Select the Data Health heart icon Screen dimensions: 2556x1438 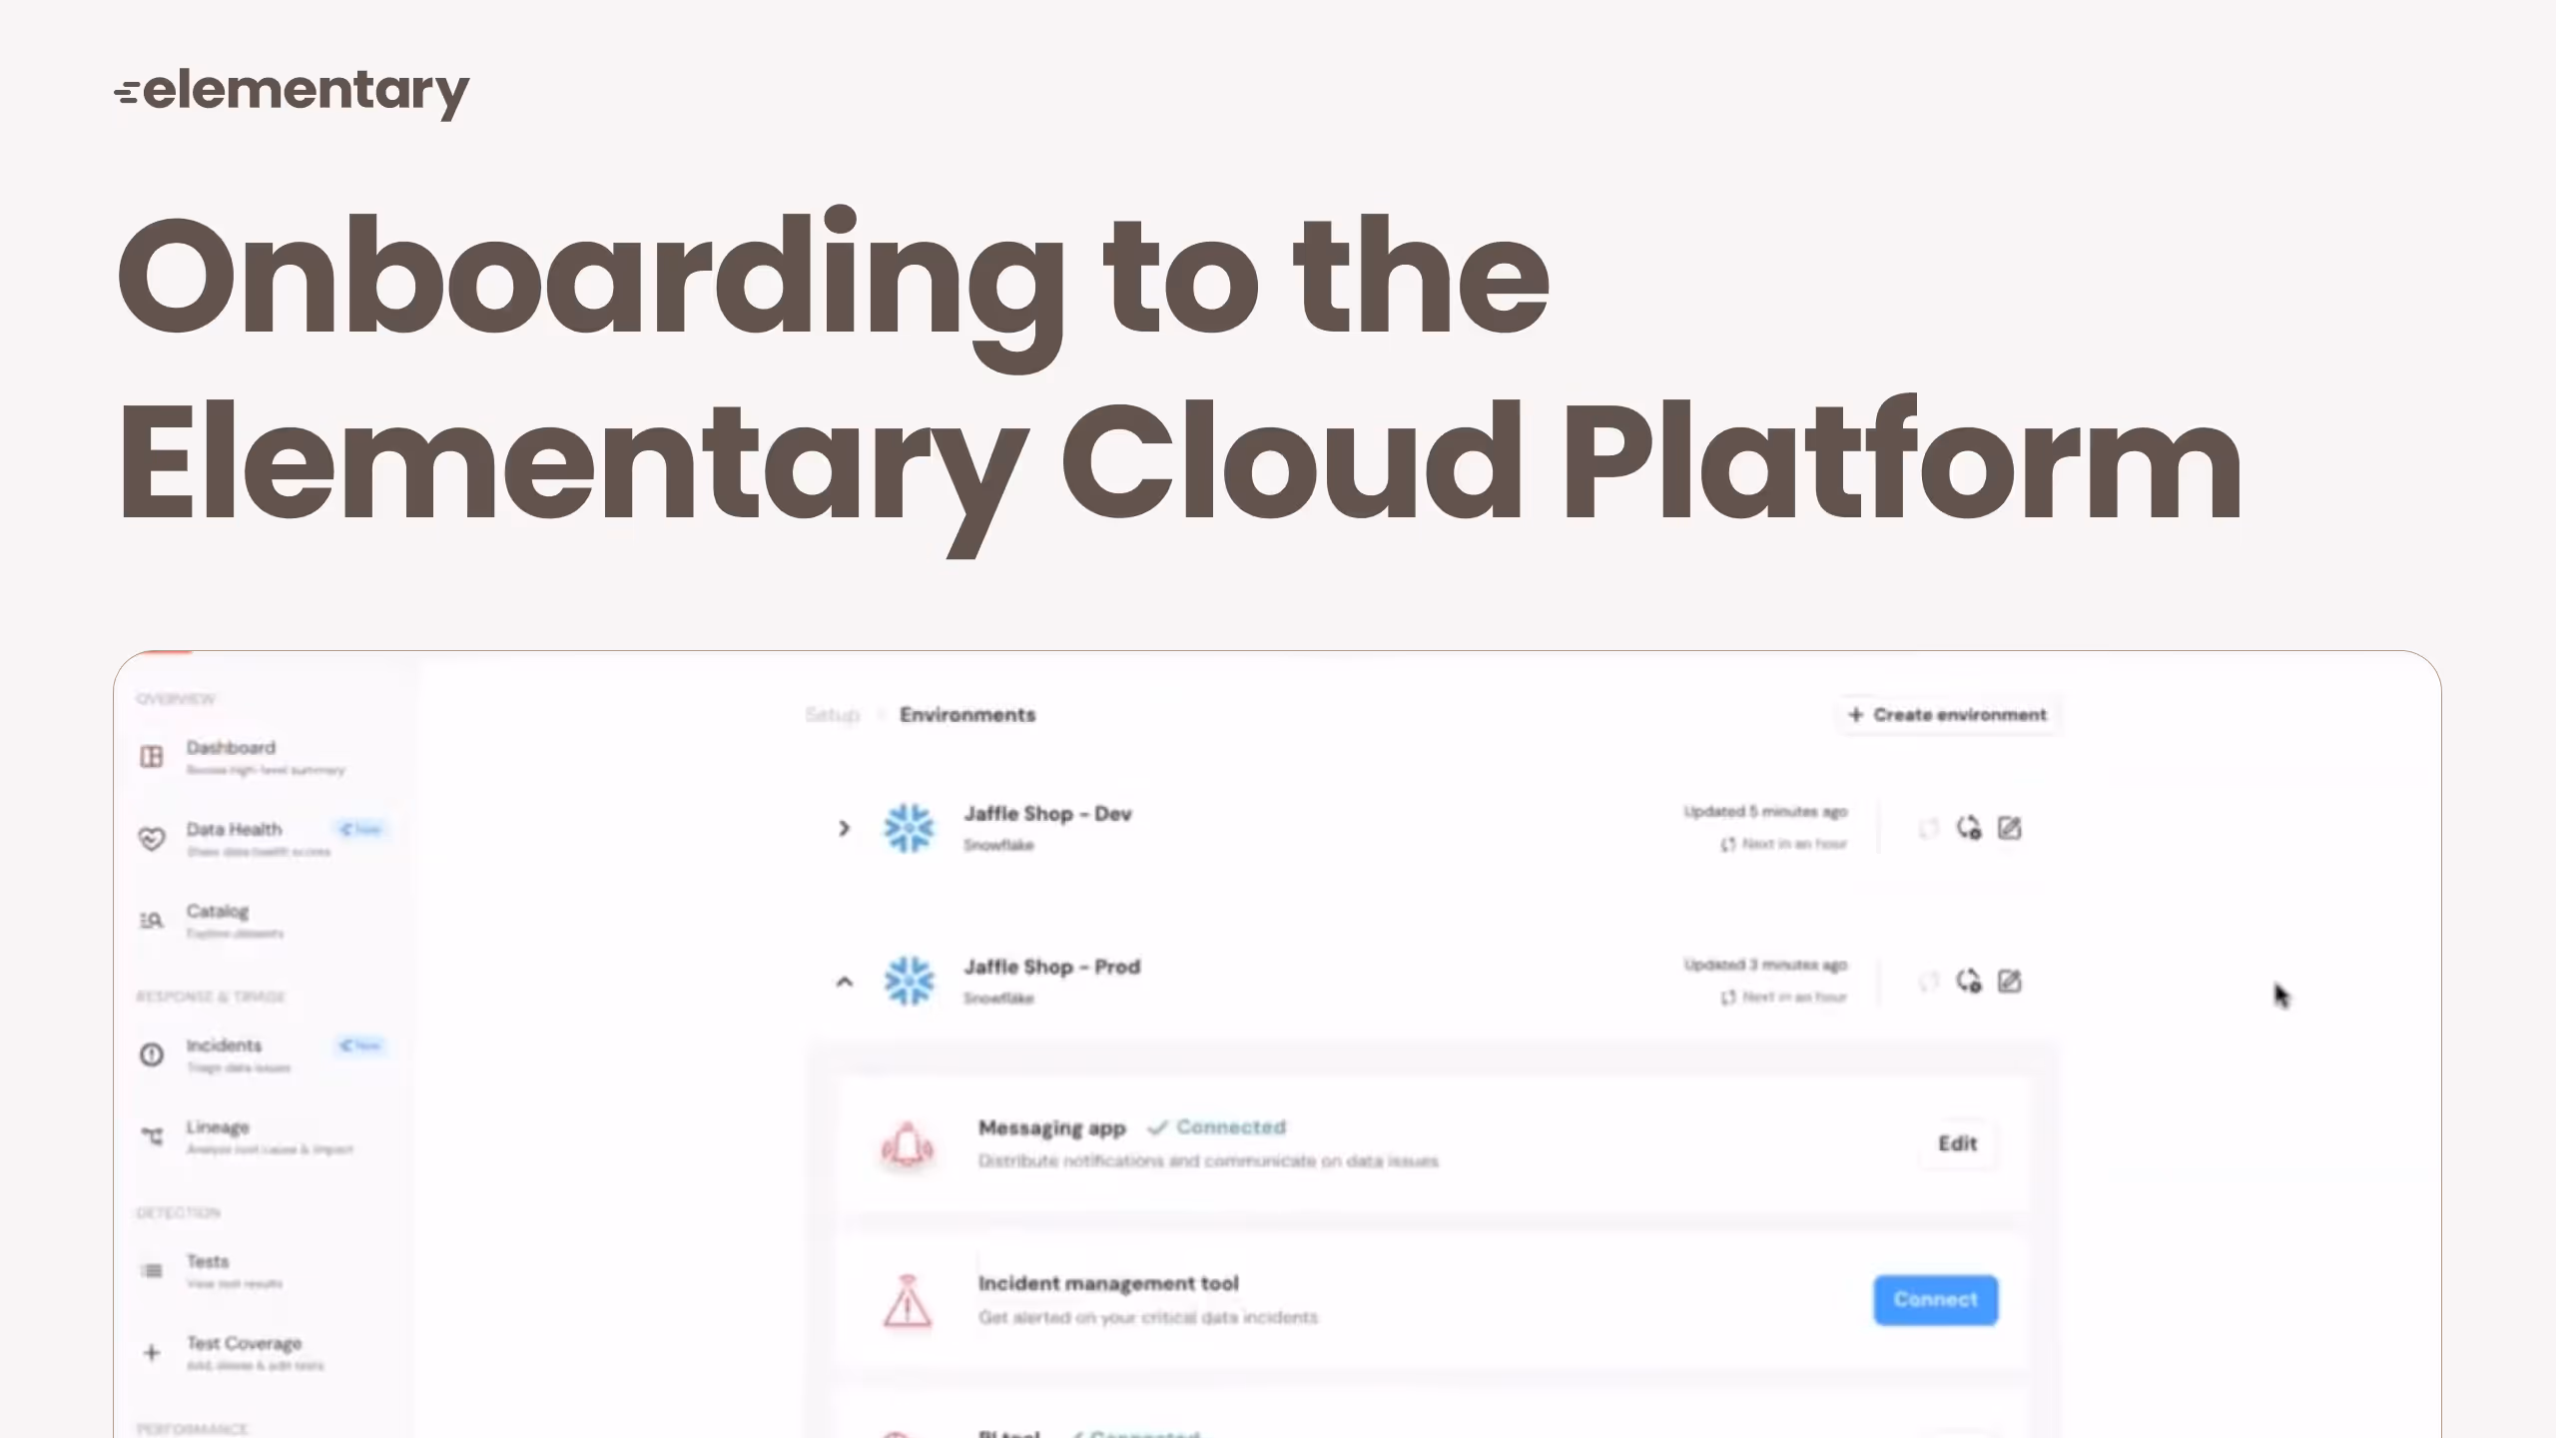tap(151, 839)
